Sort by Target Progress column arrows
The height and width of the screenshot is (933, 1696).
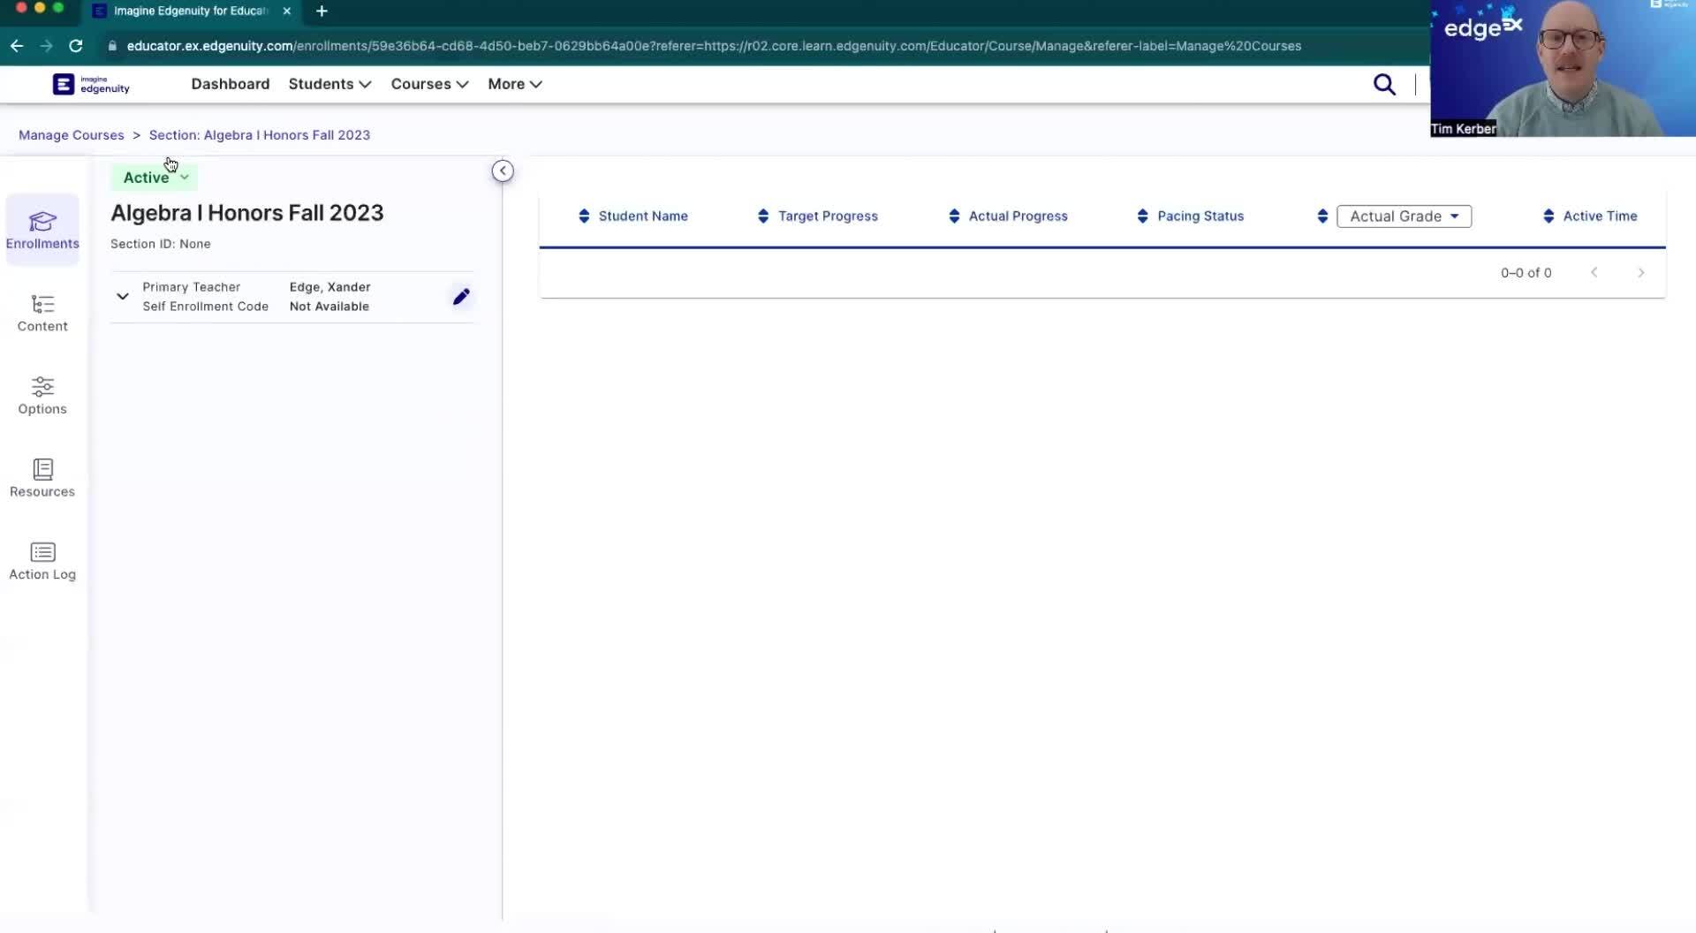[763, 216]
